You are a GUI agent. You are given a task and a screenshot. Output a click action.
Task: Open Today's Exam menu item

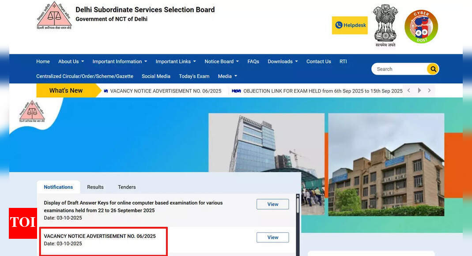194,76
